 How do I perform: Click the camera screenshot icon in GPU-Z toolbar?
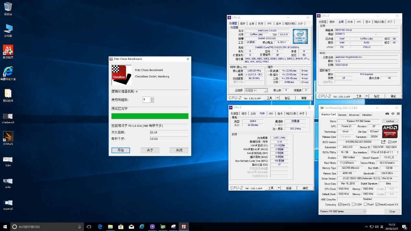point(387,114)
